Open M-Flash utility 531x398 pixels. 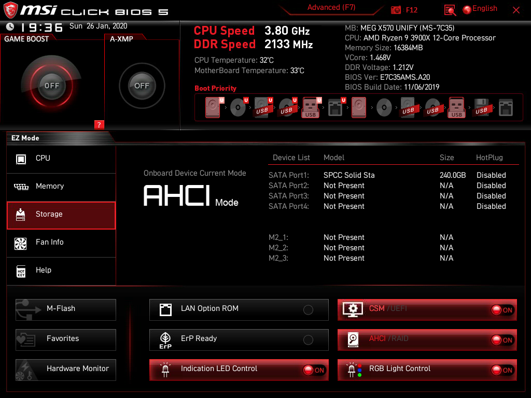click(x=66, y=310)
